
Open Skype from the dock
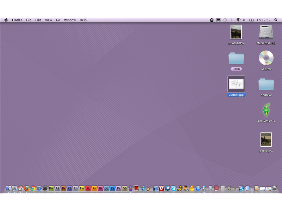[x=173, y=189]
